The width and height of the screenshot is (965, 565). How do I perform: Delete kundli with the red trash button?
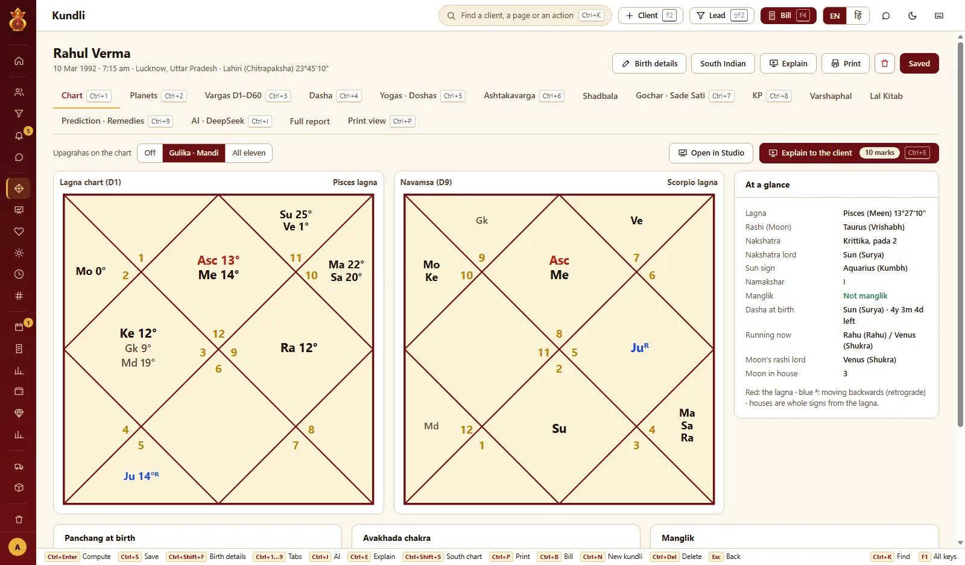(885, 63)
